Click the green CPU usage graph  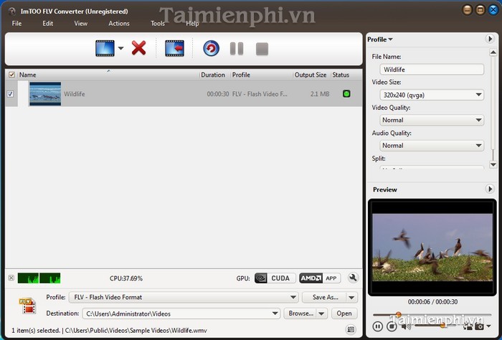click(x=39, y=278)
